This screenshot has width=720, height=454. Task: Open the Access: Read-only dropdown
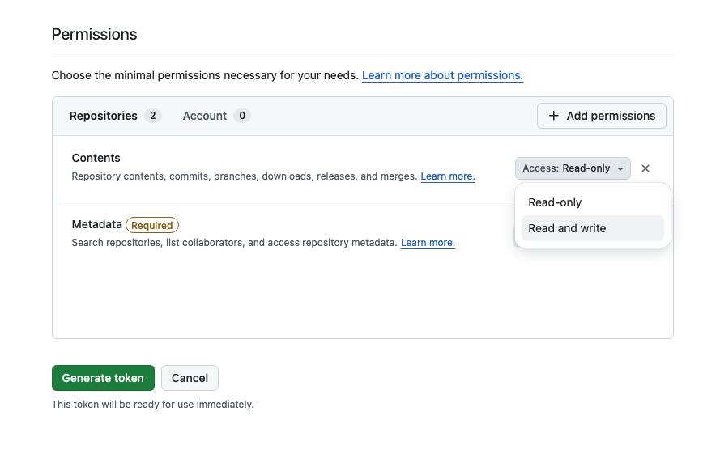tap(573, 168)
